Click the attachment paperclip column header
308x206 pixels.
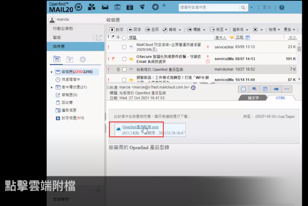(x=118, y=37)
